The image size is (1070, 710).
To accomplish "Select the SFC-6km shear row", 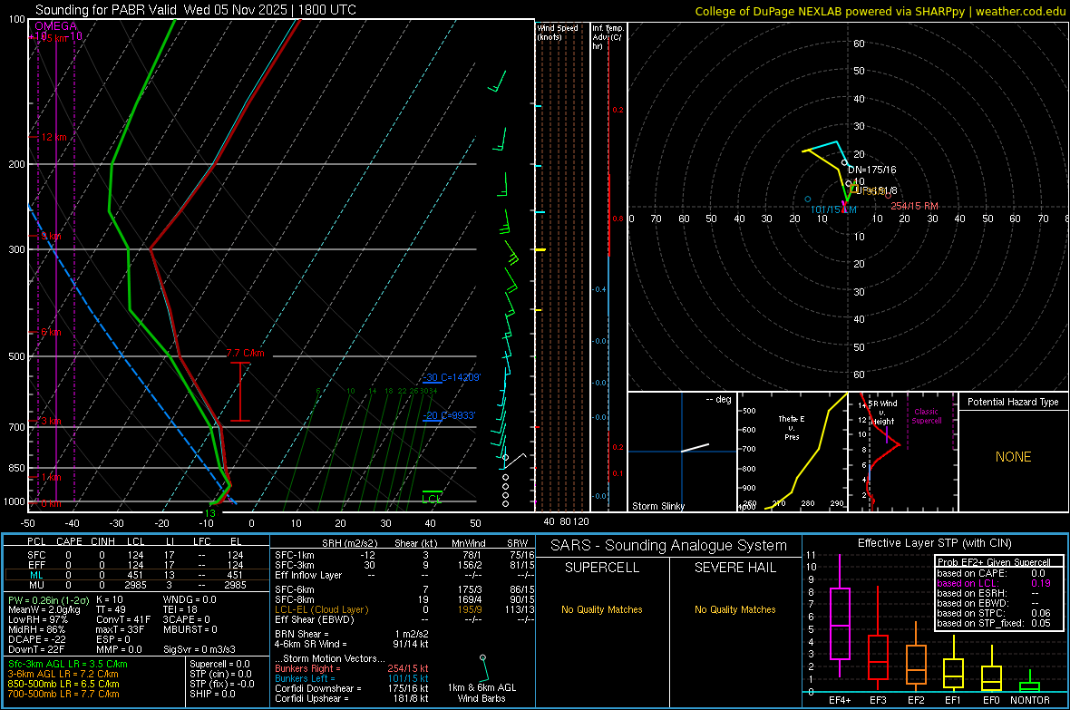I will [x=404, y=589].
